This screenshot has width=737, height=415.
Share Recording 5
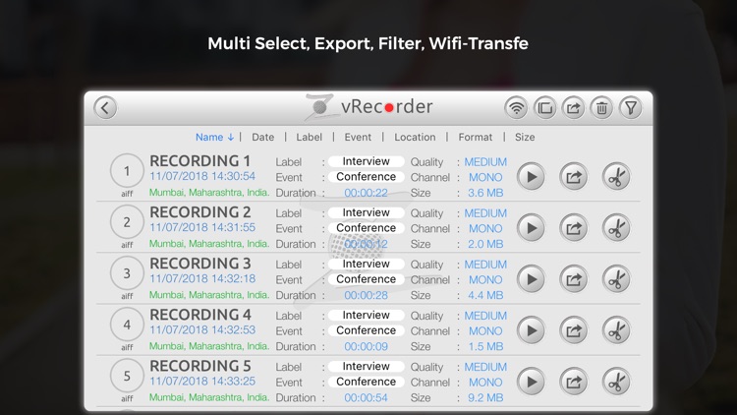(x=574, y=383)
